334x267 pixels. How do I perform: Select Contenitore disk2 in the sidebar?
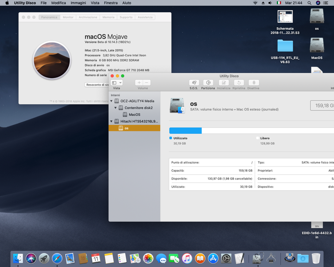[x=134, y=108]
